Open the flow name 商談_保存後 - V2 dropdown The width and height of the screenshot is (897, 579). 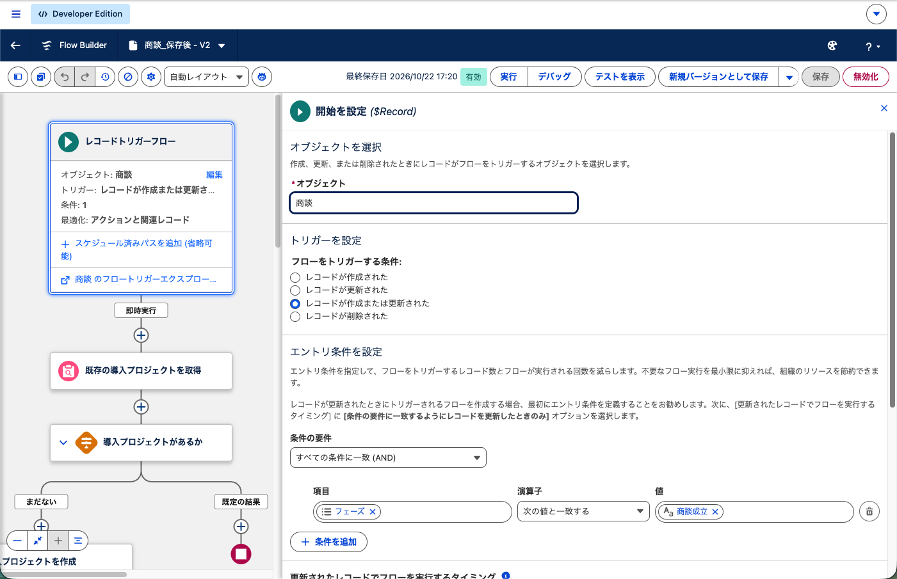[222, 45]
